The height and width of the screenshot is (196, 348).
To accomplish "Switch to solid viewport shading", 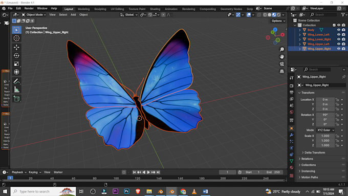I will 269,15.
